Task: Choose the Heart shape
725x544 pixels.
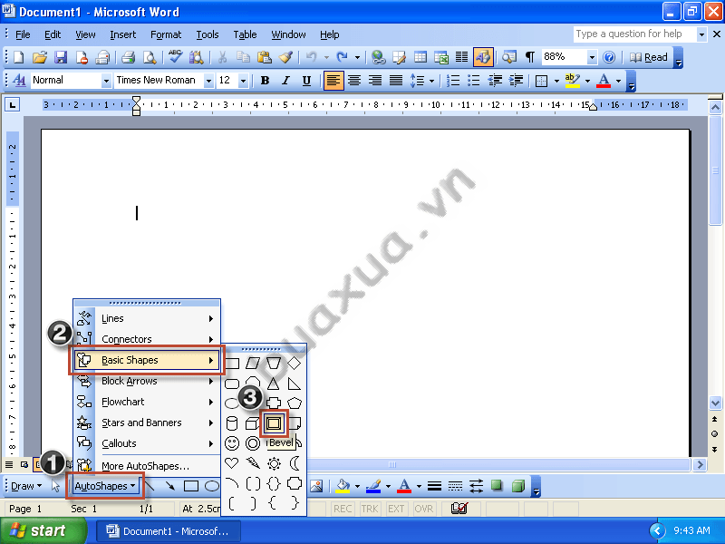Action: coord(232,462)
